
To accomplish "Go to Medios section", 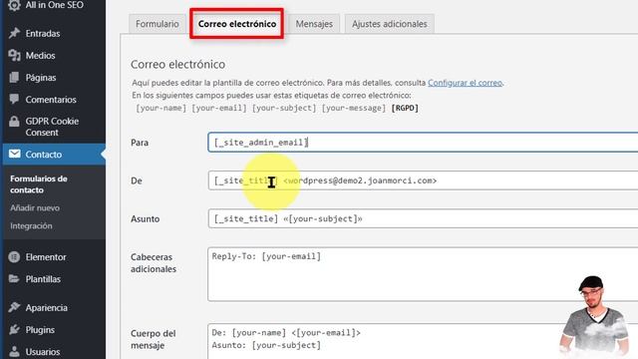I will tap(40, 56).
